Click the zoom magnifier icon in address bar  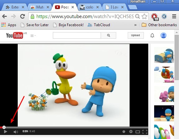pyautogui.click(x=137, y=17)
